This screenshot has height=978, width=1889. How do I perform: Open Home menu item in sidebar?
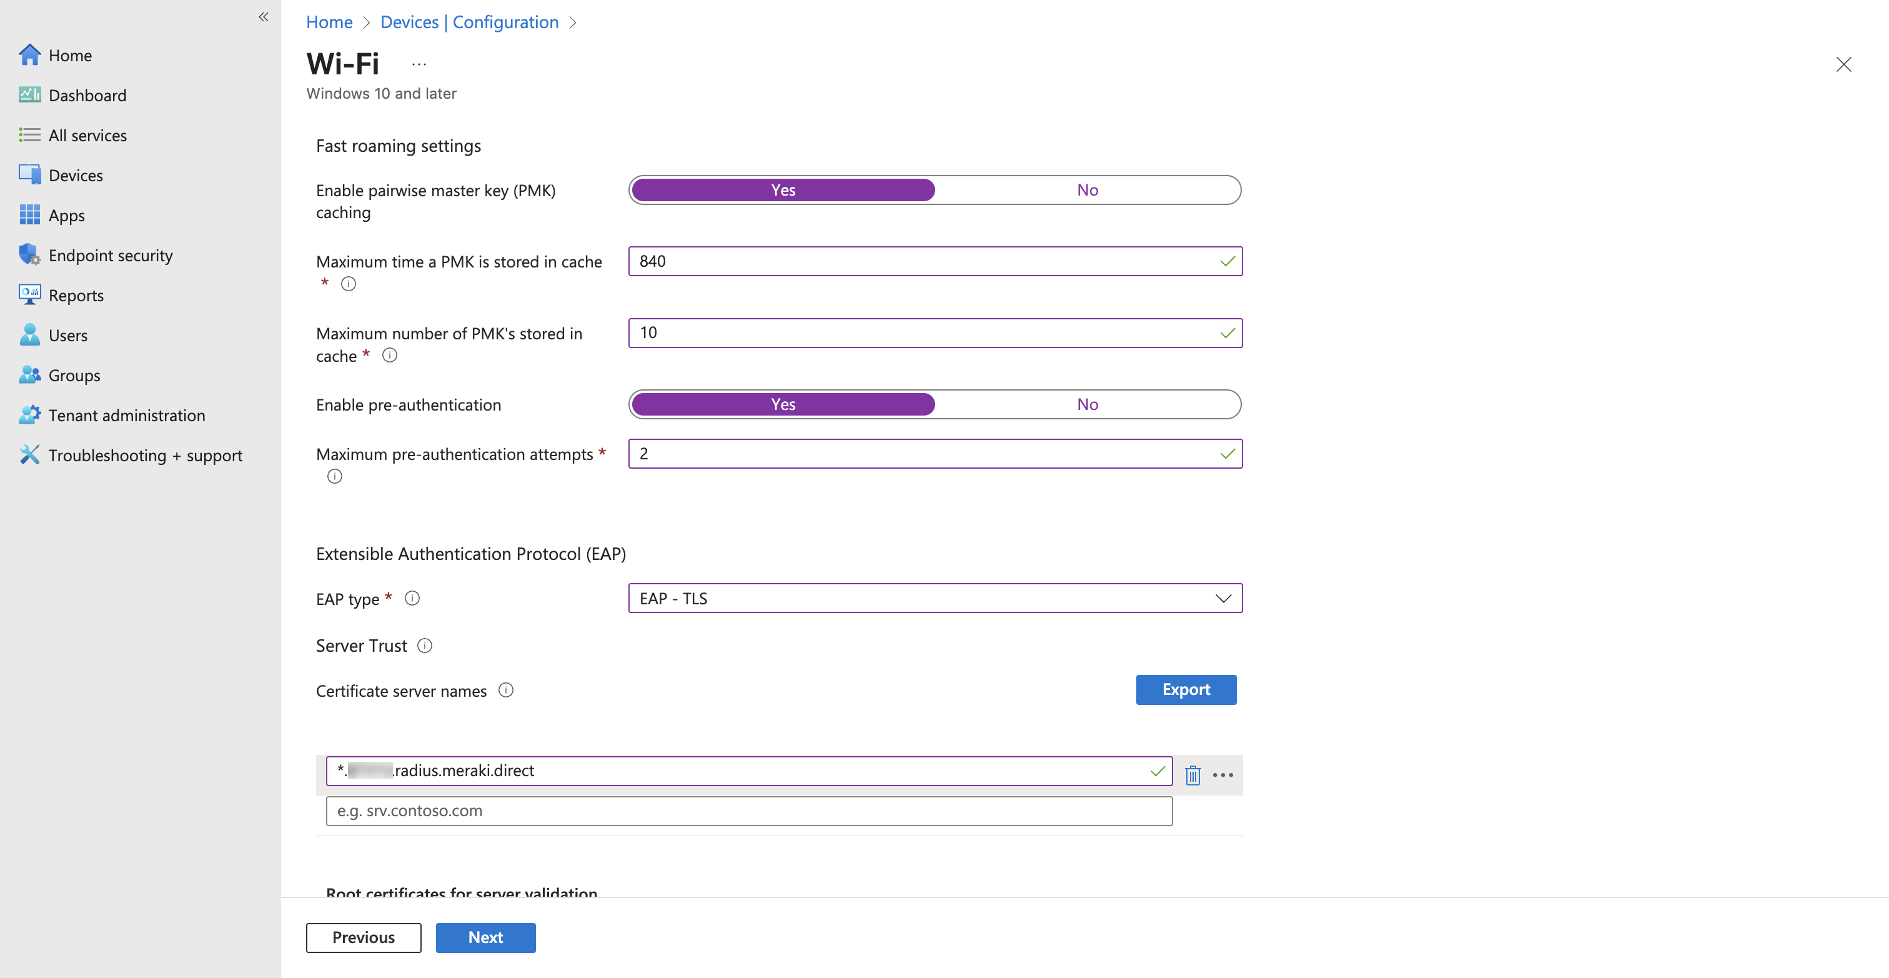click(71, 55)
